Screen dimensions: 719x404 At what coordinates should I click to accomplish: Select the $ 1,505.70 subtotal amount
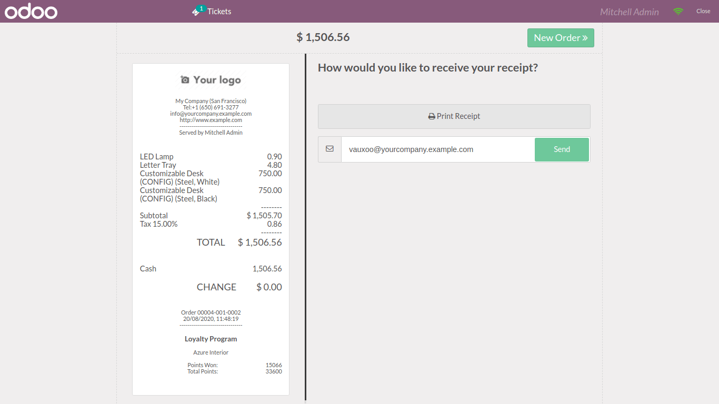point(264,216)
